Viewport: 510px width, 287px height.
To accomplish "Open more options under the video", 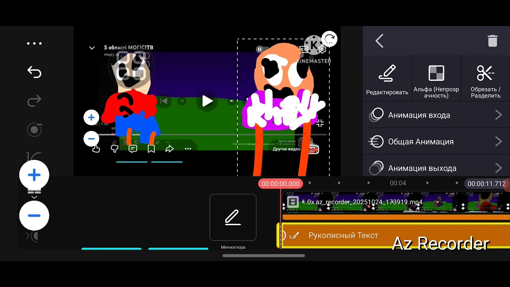I will coord(188,149).
